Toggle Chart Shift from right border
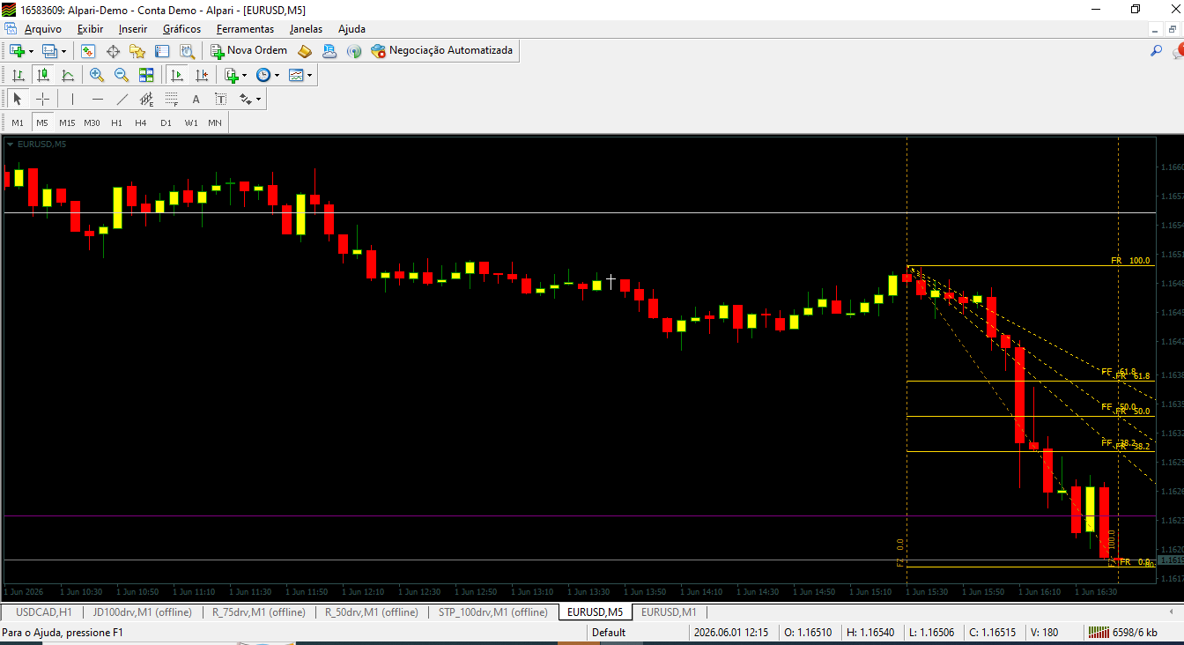1184x645 pixels. [x=202, y=75]
